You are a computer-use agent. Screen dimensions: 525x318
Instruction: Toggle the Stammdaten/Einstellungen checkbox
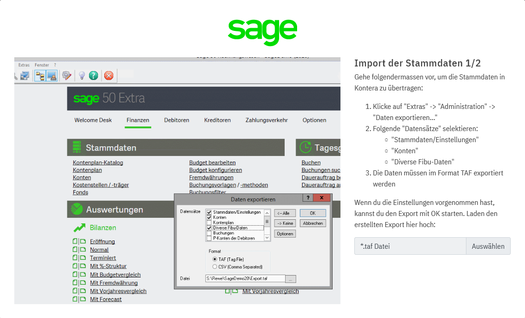point(209,212)
